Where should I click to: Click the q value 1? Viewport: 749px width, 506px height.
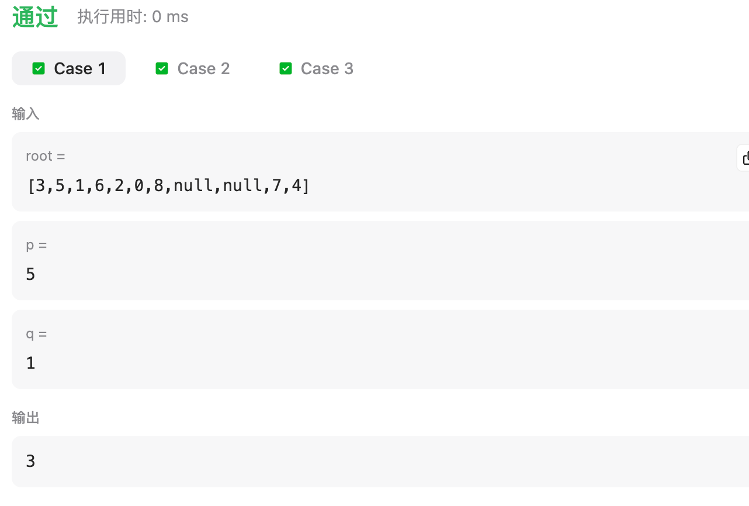(x=31, y=363)
